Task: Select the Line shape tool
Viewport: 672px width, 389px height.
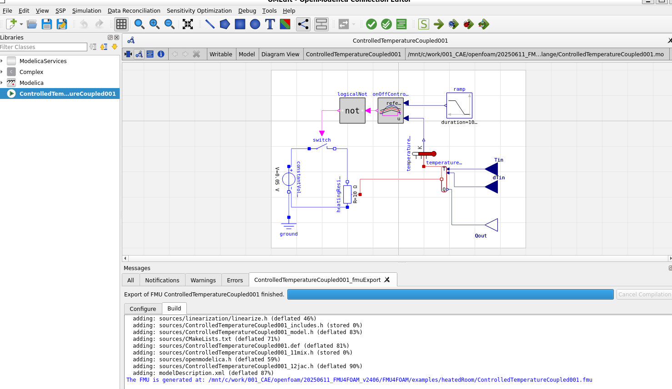Action: pyautogui.click(x=210, y=24)
